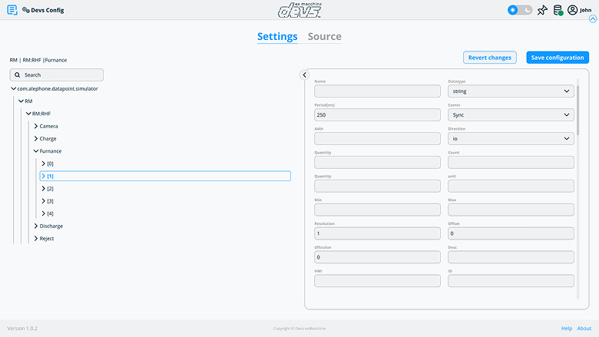Click the collapse panel arrow beside form
The image size is (599, 337).
(304, 74)
